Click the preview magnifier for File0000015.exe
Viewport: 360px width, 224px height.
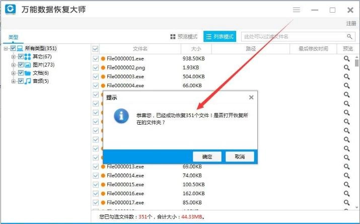346,185
